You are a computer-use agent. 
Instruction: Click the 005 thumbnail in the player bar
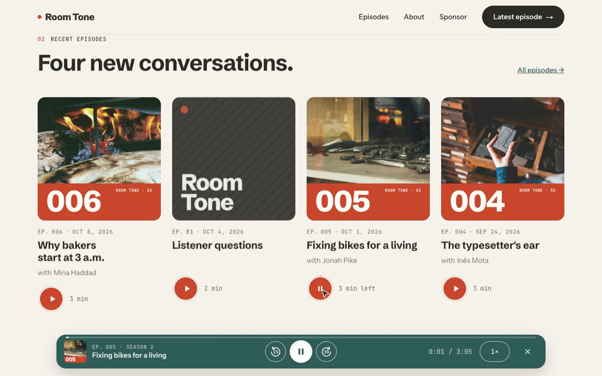pyautogui.click(x=75, y=352)
